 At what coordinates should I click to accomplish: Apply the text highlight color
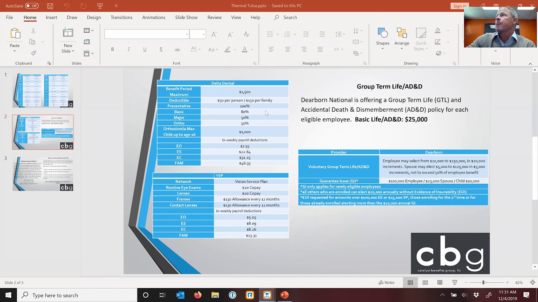pyautogui.click(x=227, y=49)
